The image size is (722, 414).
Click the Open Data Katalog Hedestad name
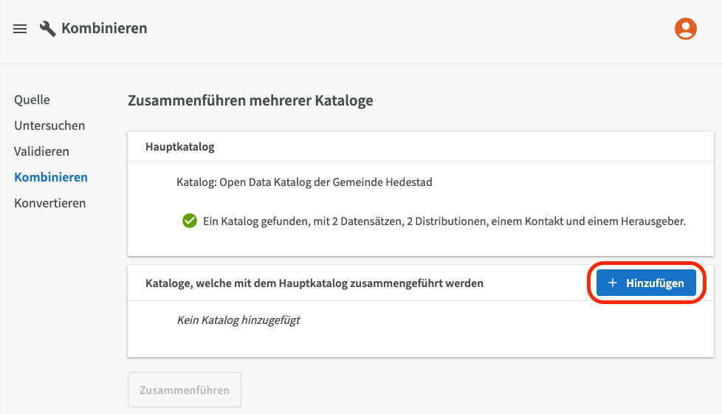[x=326, y=182]
